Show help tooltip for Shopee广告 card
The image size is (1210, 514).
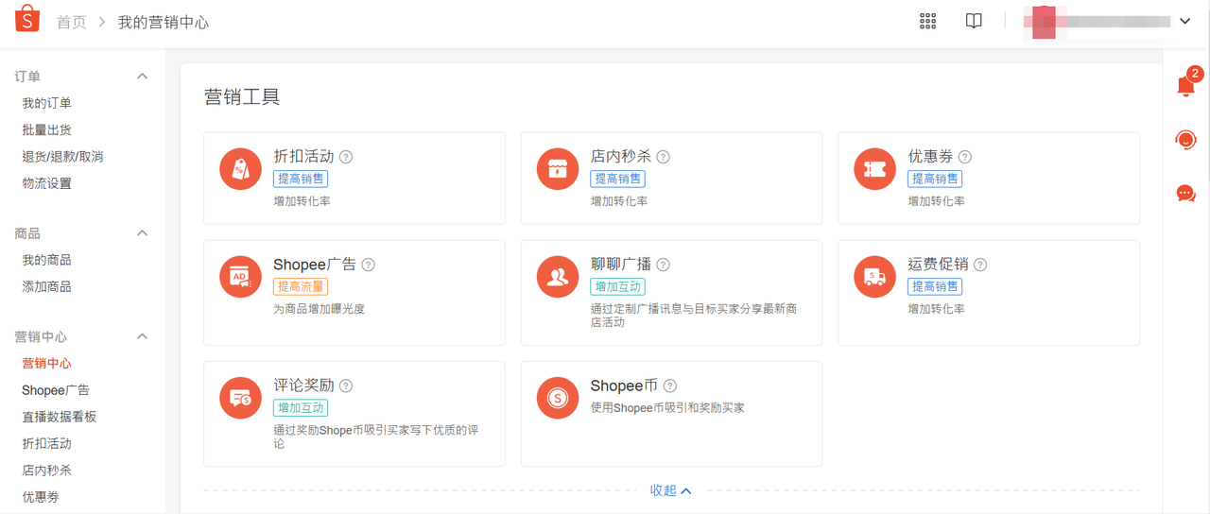[369, 265]
